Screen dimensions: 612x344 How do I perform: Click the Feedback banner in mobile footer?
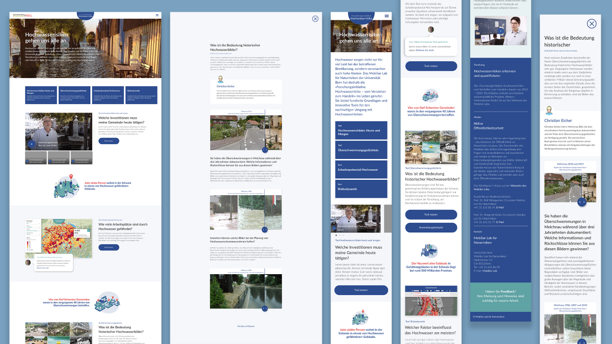[501, 298]
